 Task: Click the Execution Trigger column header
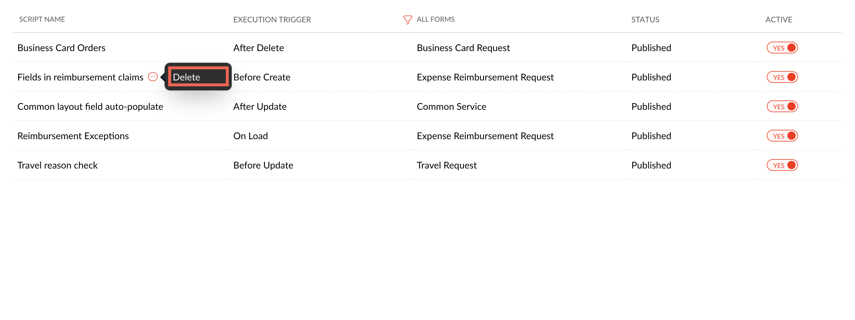click(272, 20)
